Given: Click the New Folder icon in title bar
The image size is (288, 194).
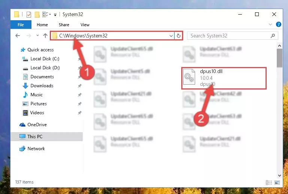Looking at the screenshot, I should tap(37, 14).
